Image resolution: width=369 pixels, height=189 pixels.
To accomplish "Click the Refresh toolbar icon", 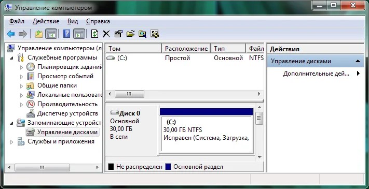I will (x=95, y=34).
